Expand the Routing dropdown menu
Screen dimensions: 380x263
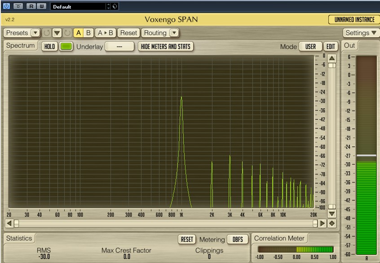160,33
